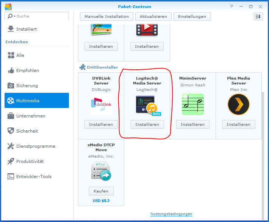Click the Simon Nash developer name
The width and height of the screenshot is (269, 222).
coord(193,85)
